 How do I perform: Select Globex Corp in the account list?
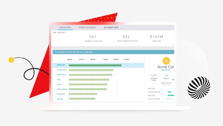tap(61, 75)
